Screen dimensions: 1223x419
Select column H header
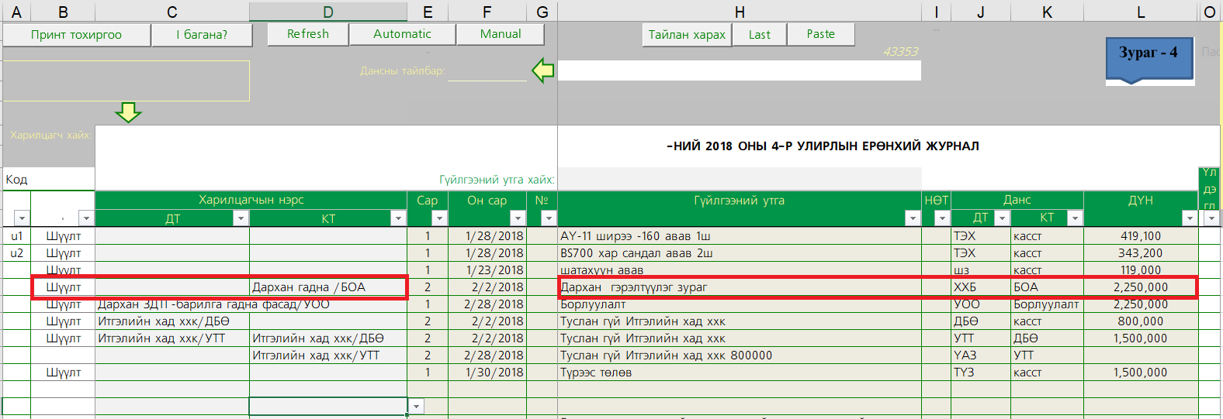pyautogui.click(x=739, y=12)
